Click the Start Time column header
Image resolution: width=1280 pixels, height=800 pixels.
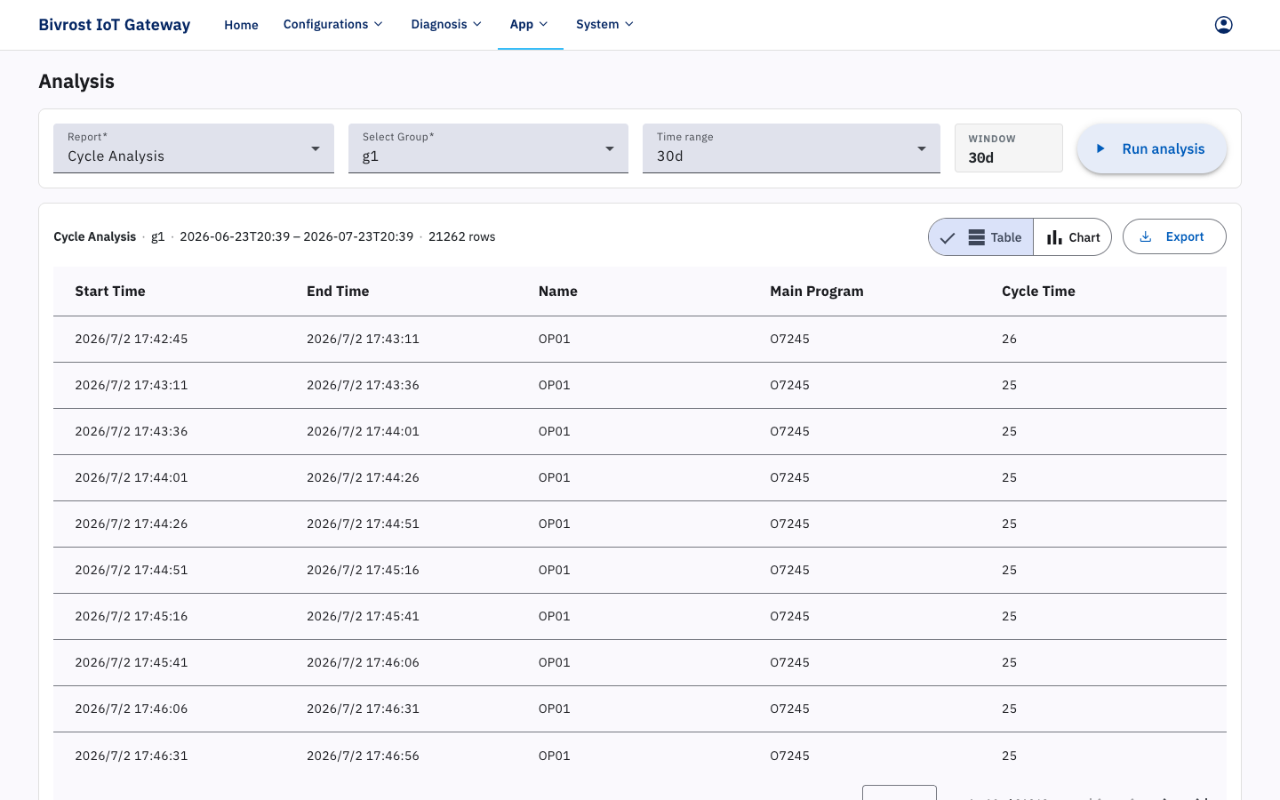pos(110,291)
